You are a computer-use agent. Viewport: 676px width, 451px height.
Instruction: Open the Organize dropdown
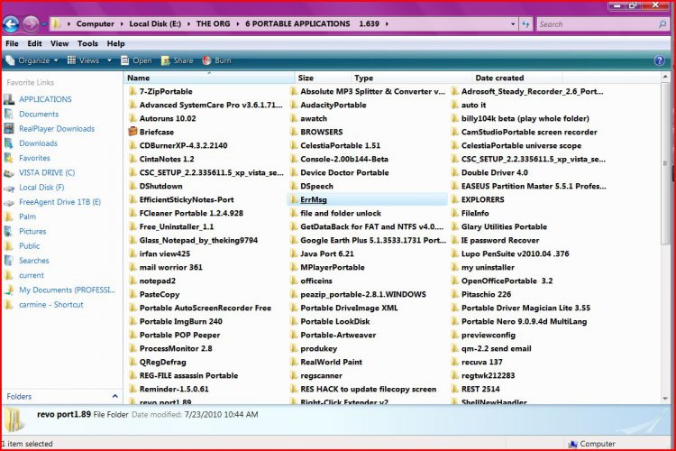coord(32,60)
